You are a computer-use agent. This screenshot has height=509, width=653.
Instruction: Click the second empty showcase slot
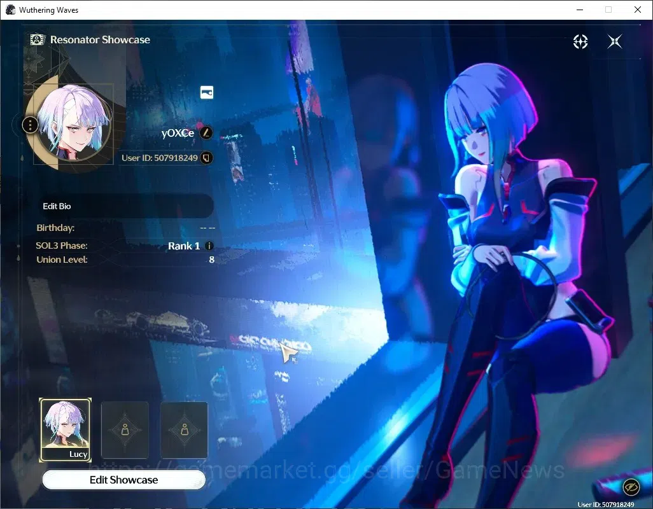[x=125, y=430]
